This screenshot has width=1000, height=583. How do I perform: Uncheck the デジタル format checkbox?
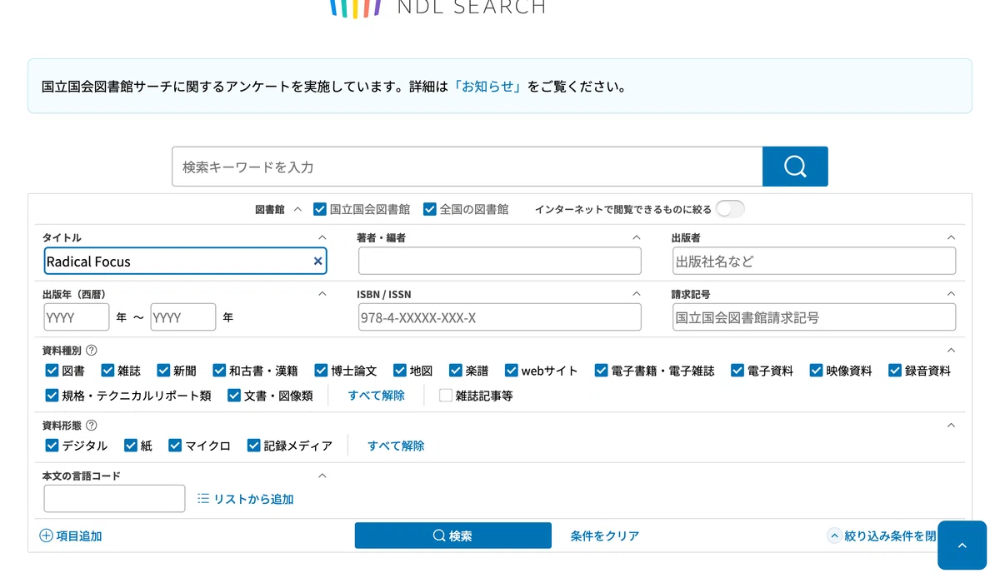(52, 446)
